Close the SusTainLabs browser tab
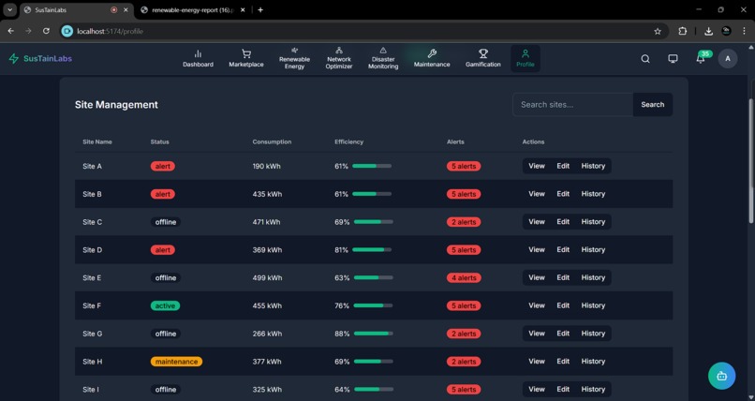This screenshot has height=401, width=755. point(126,9)
